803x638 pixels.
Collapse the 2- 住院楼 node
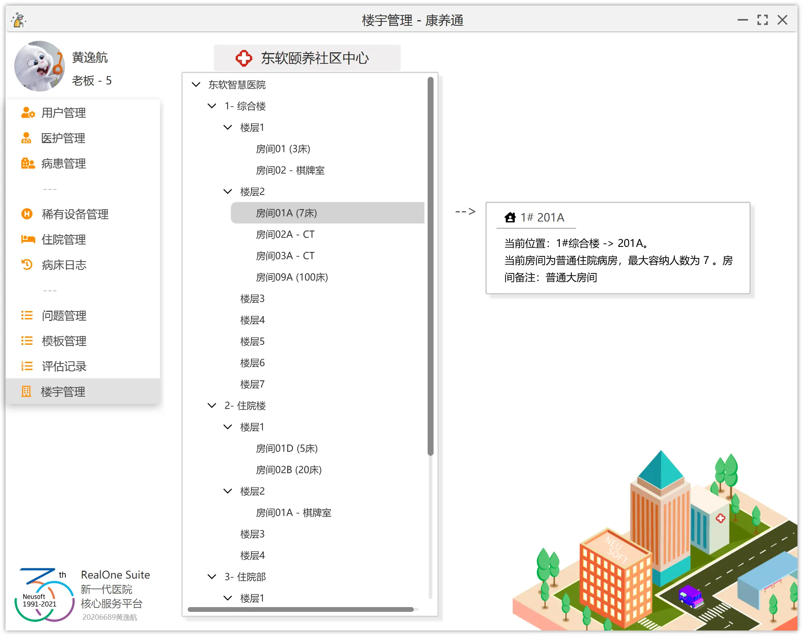[212, 405]
